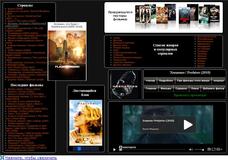The height and width of the screenshot is (160, 228).
Task: Open the 'Сериалы' menu item
Action: (181, 88)
